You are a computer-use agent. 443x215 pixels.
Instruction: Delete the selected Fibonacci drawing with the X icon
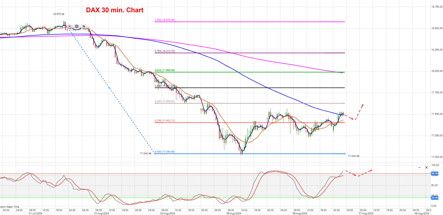coord(70,26)
